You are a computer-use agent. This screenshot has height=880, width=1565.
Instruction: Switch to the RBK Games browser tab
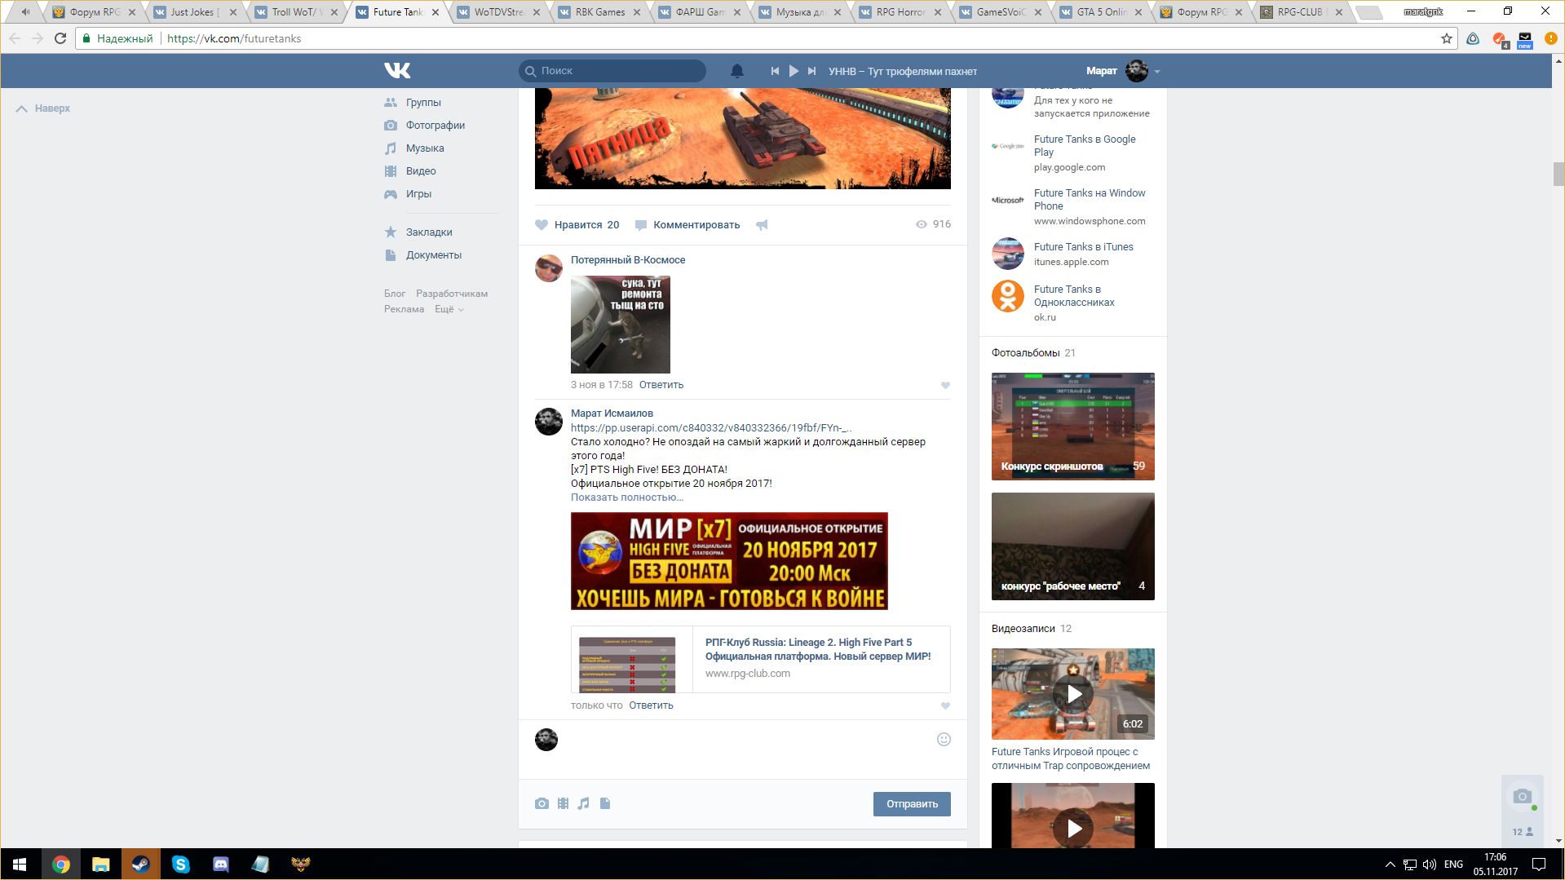[x=599, y=12]
